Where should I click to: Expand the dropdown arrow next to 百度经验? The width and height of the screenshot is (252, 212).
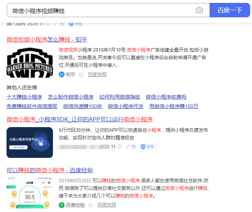(91, 205)
